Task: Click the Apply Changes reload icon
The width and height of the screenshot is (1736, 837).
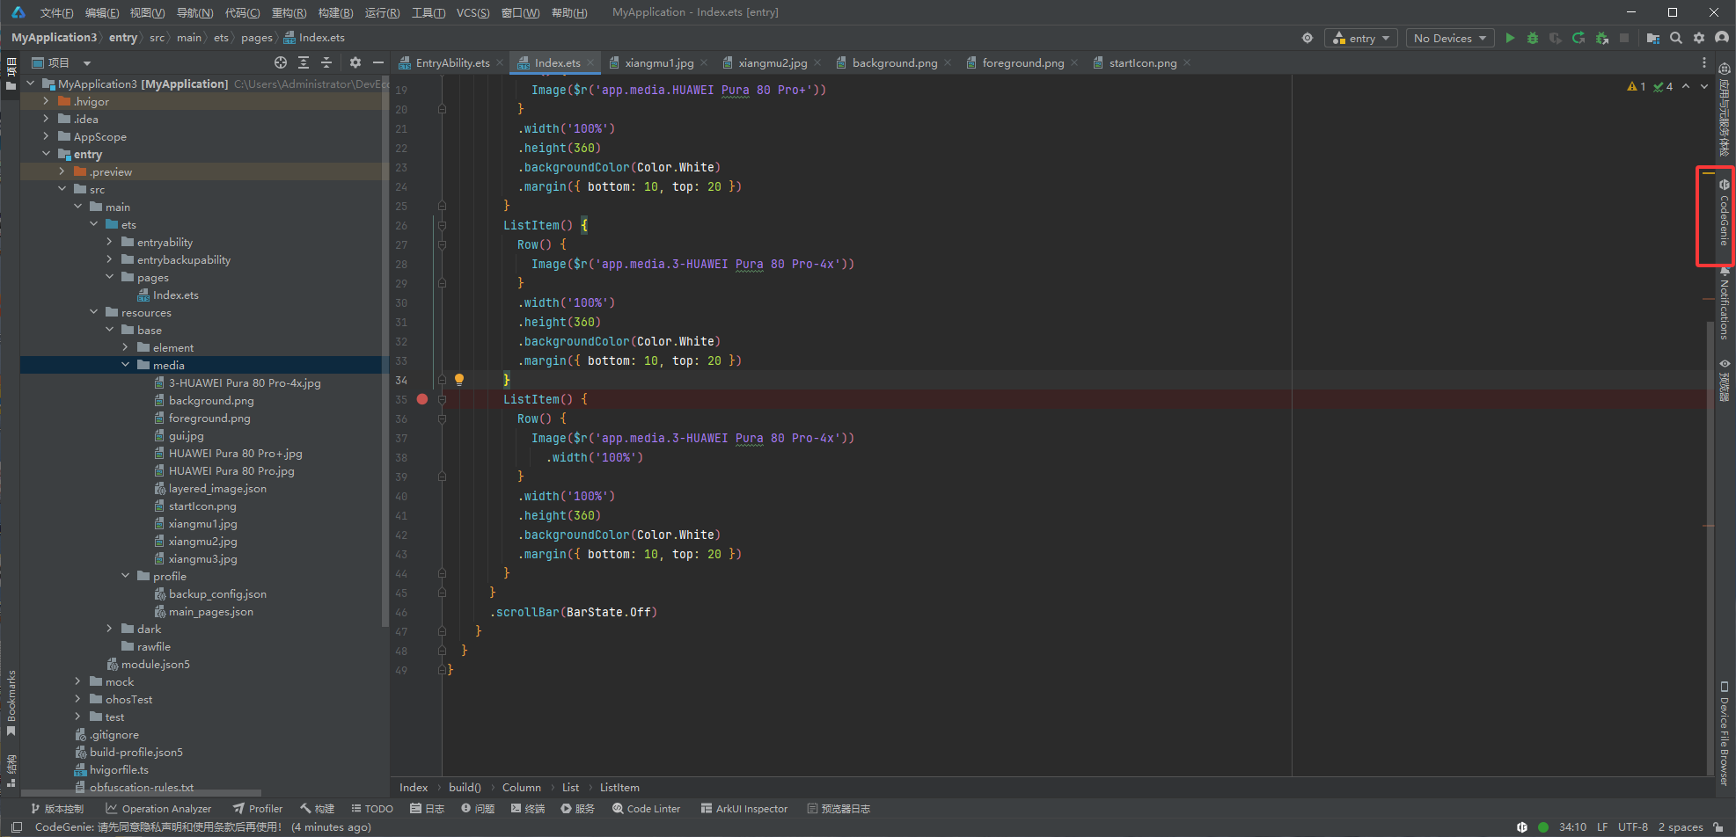Action: tap(1579, 38)
